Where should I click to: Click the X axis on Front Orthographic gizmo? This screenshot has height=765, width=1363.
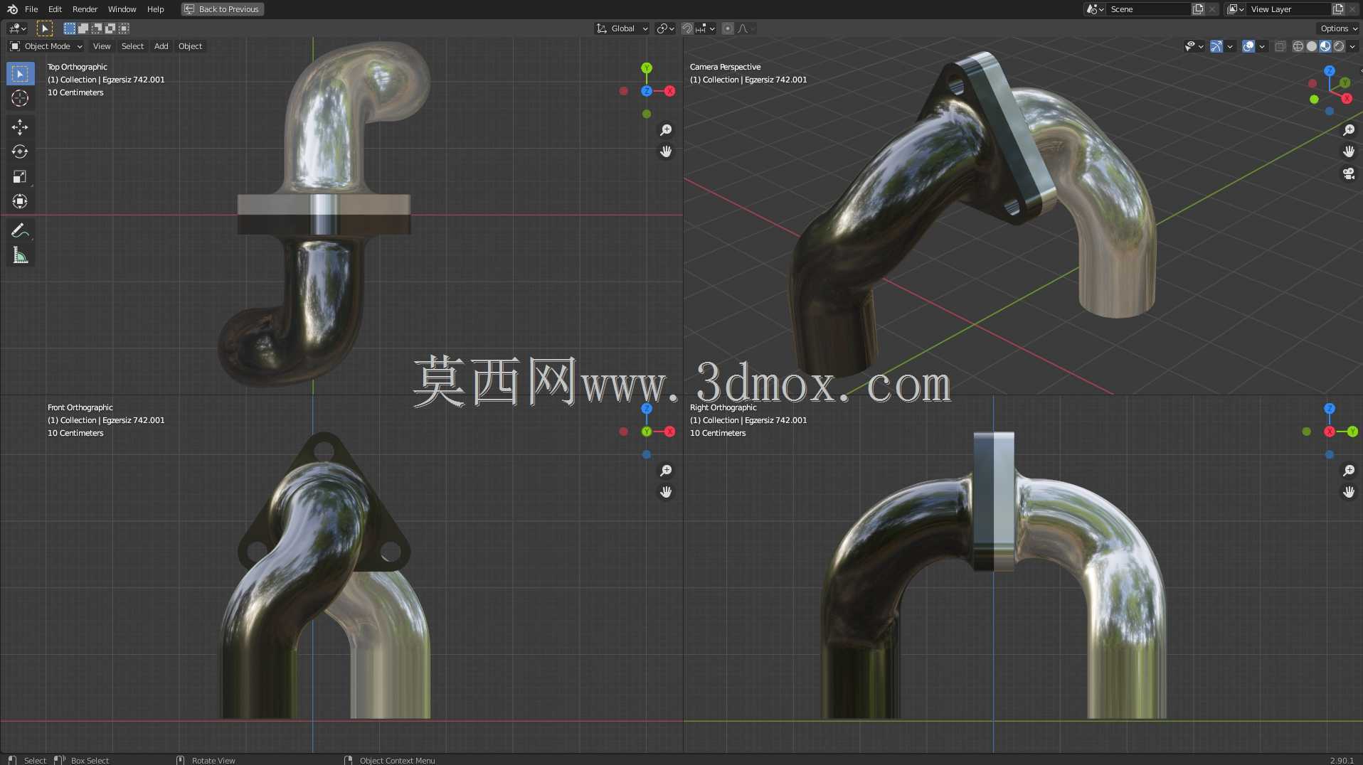click(x=669, y=432)
